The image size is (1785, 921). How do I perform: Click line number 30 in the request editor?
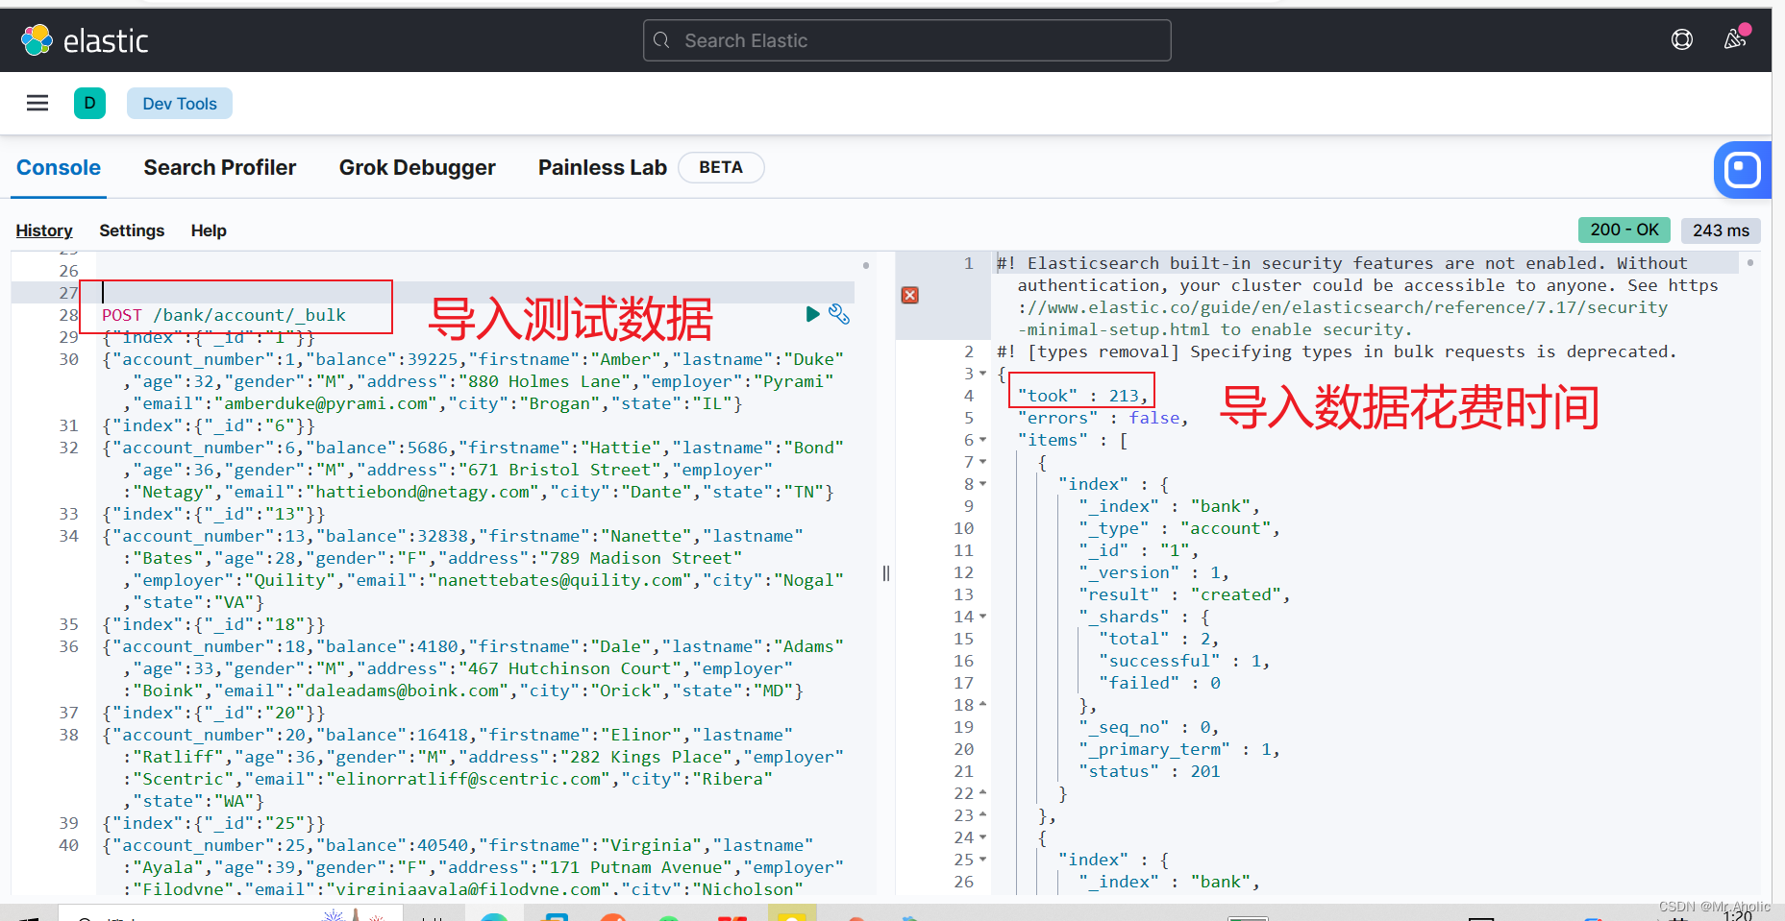click(x=68, y=359)
